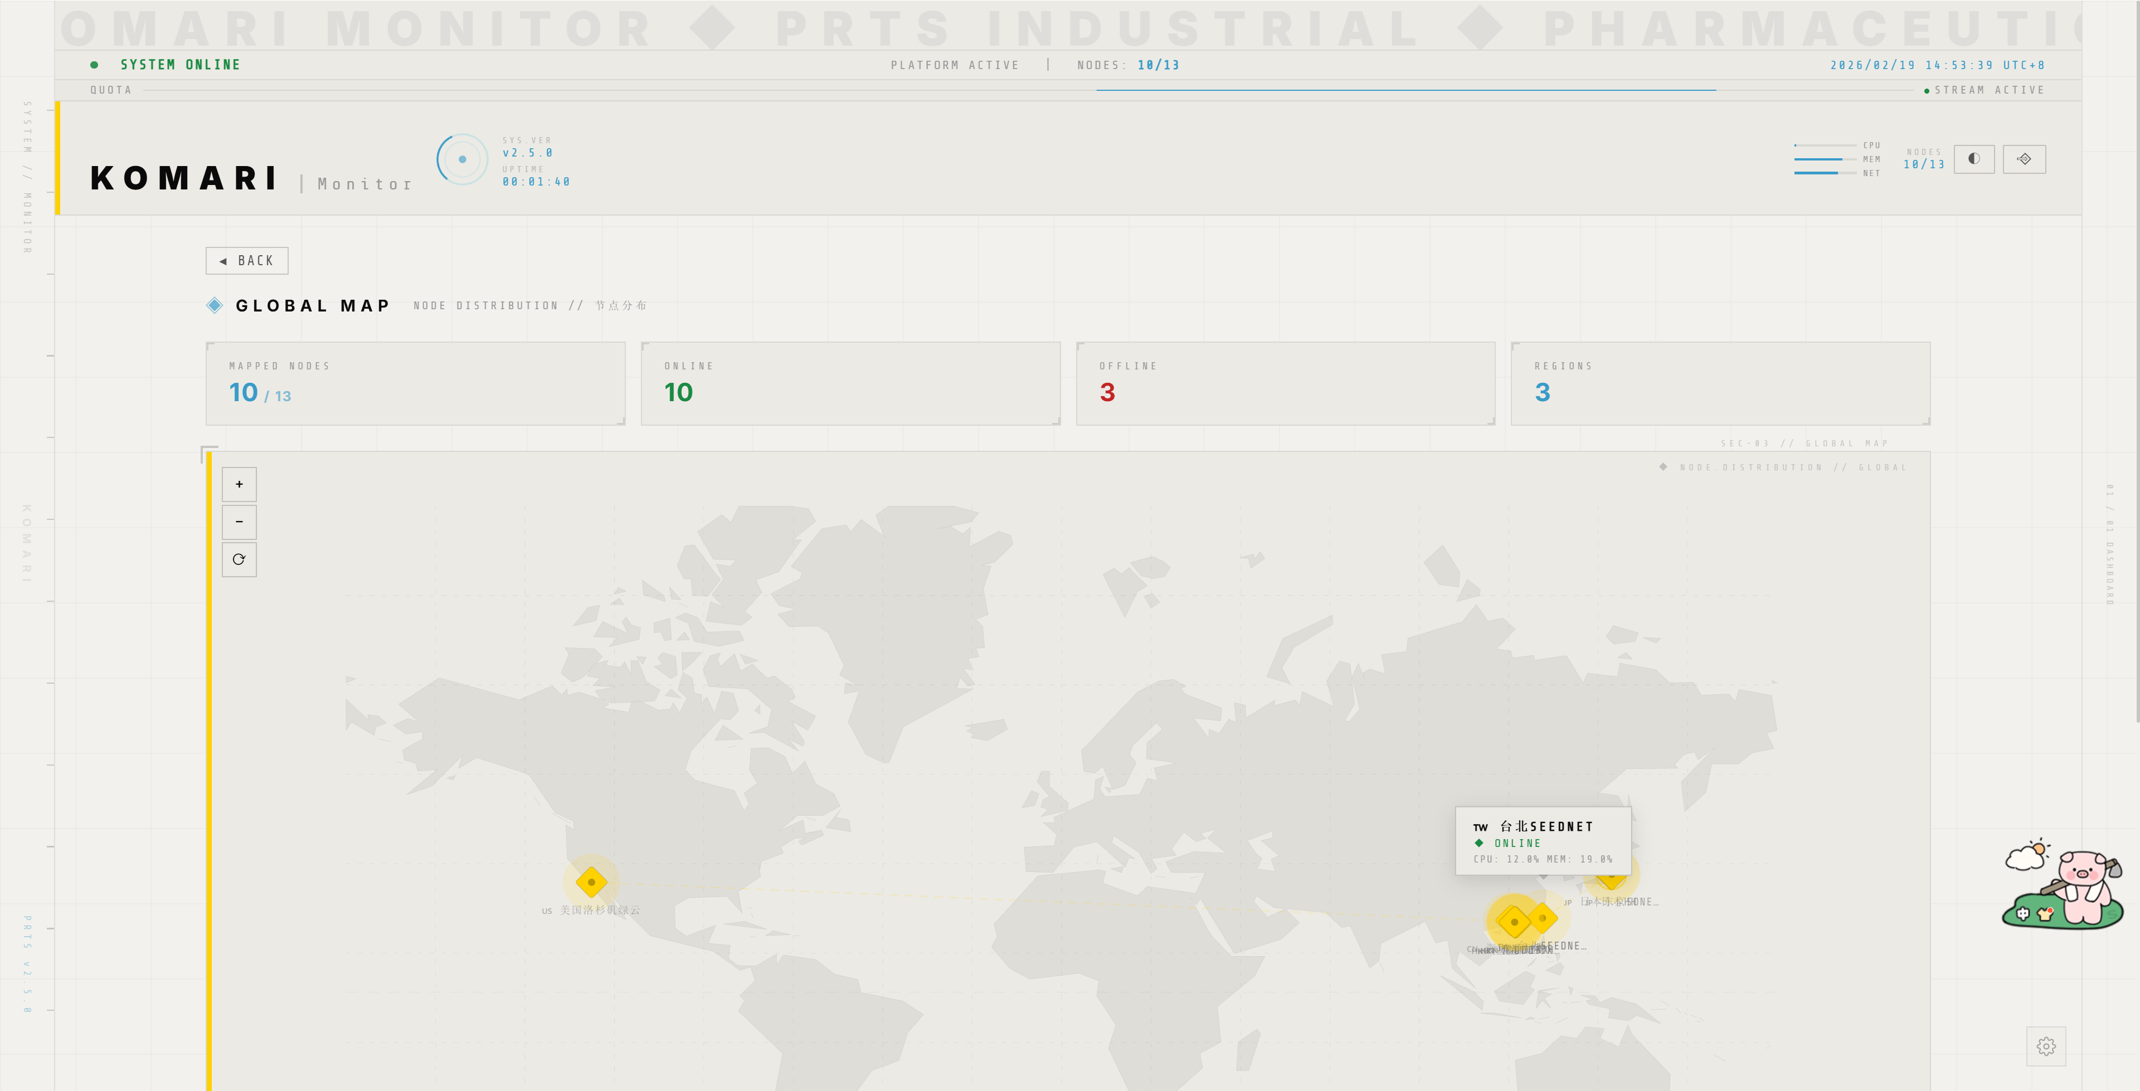Click the circular radar status indicator
2140x1091 pixels.
point(462,159)
